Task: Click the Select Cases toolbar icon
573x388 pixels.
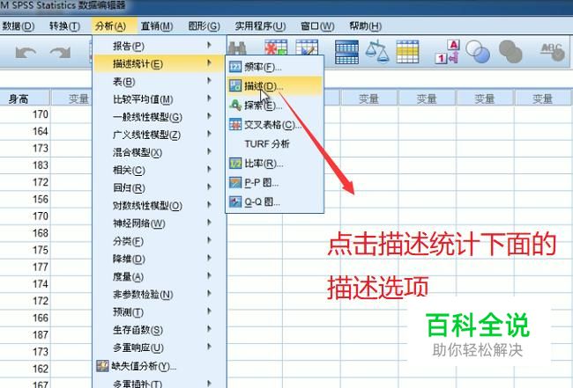Action: [407, 52]
